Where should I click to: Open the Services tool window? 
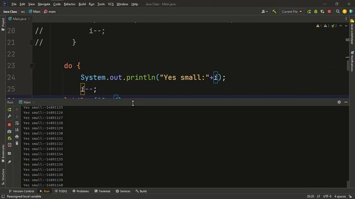pyautogui.click(x=123, y=191)
